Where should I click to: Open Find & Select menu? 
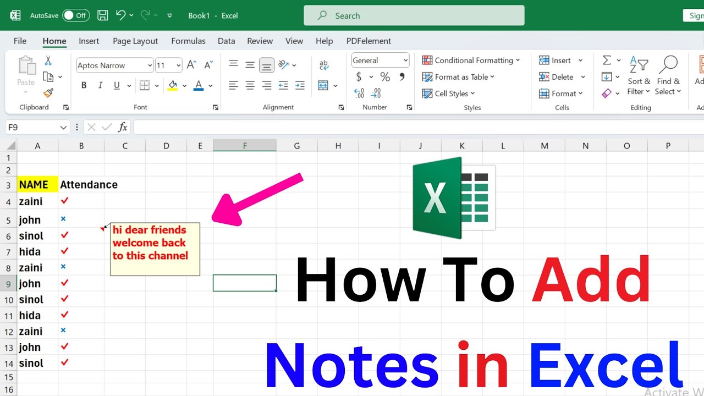point(668,76)
